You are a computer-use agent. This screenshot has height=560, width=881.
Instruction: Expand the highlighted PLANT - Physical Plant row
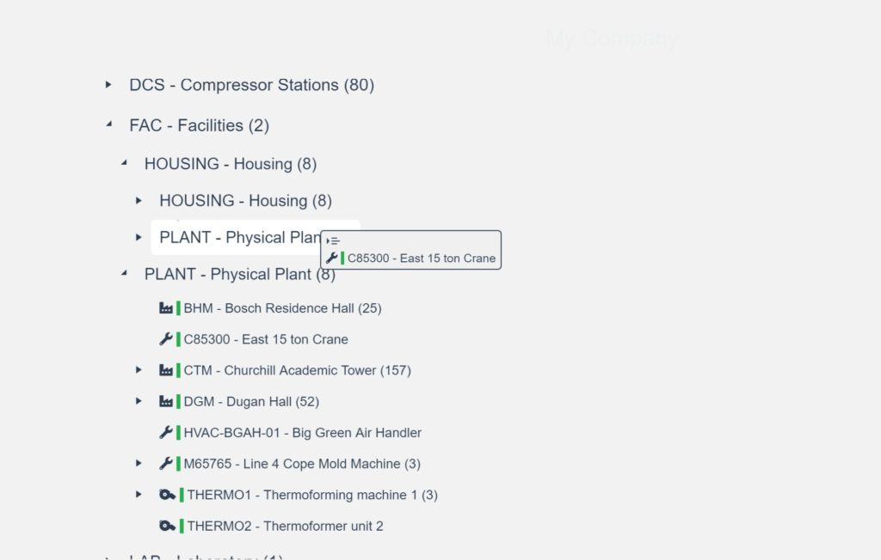139,237
